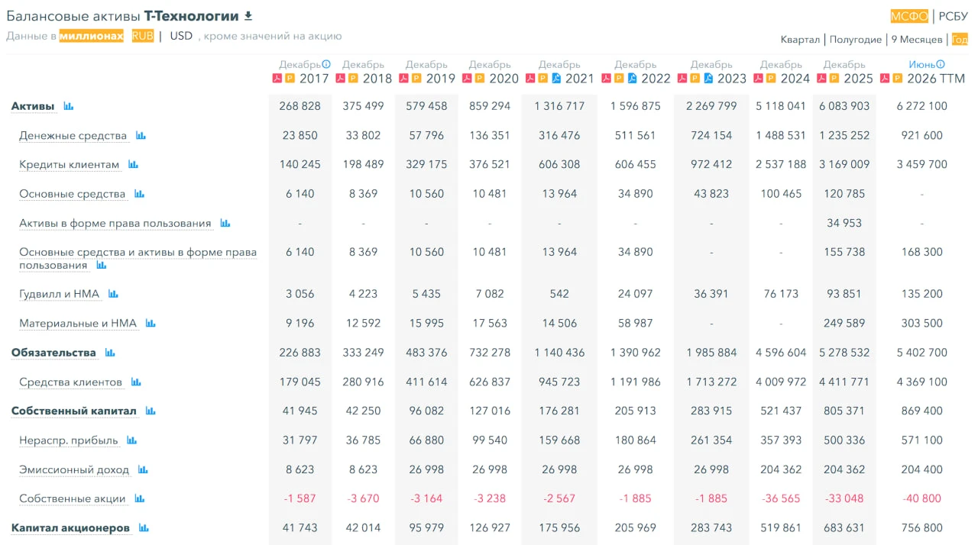The width and height of the screenshot is (978, 545).
Task: Open the orange presentation icon for 2025
Action: [835, 78]
